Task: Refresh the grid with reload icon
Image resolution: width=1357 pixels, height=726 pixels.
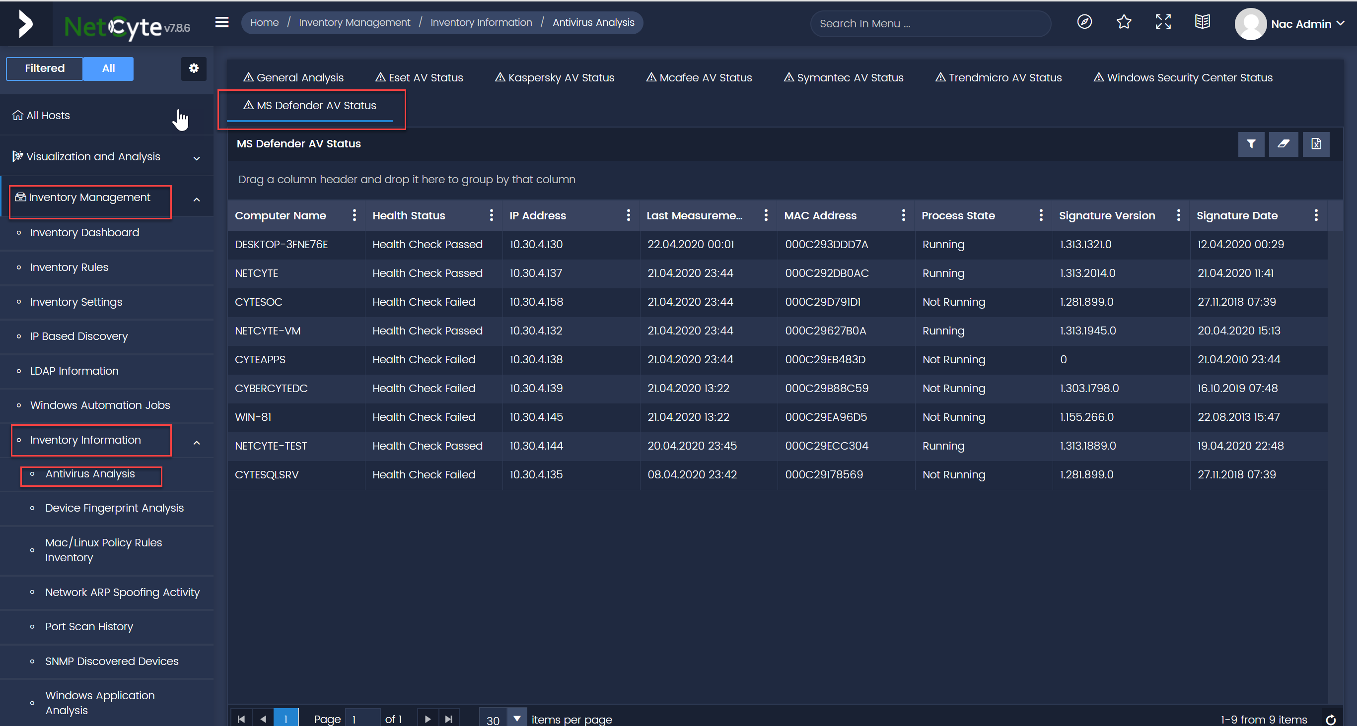Action: click(1331, 720)
